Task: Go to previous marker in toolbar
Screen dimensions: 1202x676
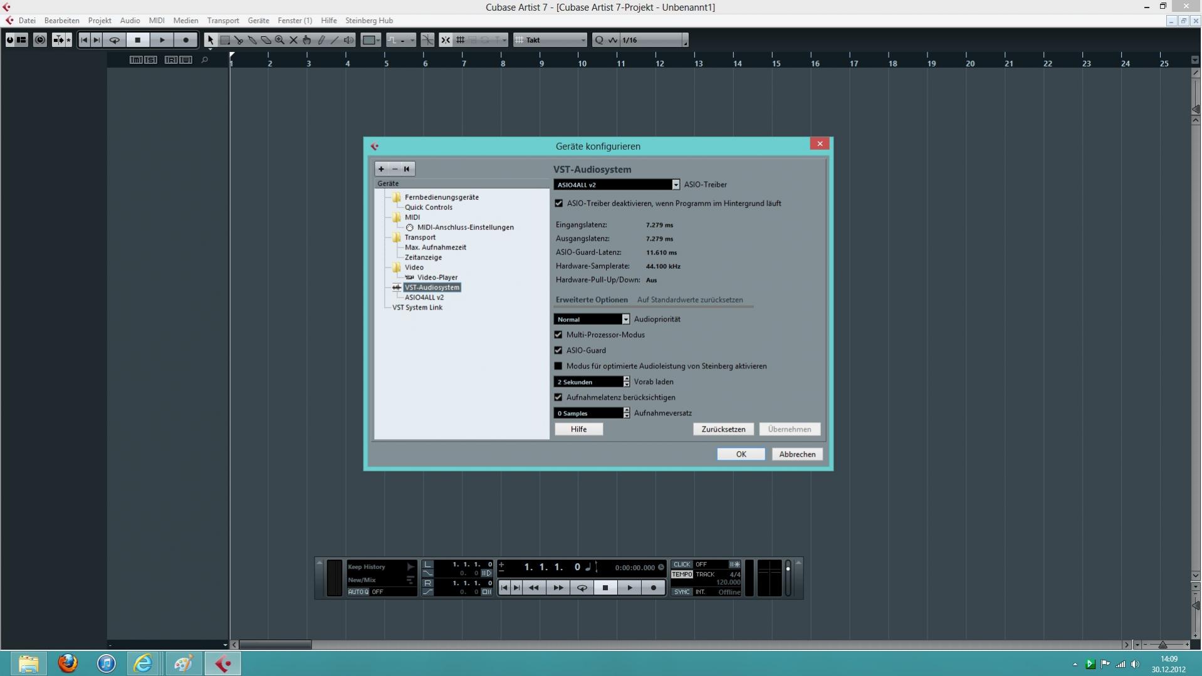Action: 85,40
